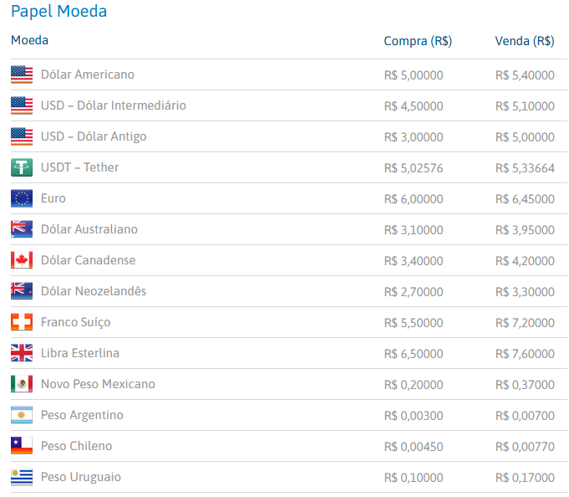This screenshot has width=569, height=497.
Task: Click the Dólar Americano flag icon
Action: click(x=22, y=74)
